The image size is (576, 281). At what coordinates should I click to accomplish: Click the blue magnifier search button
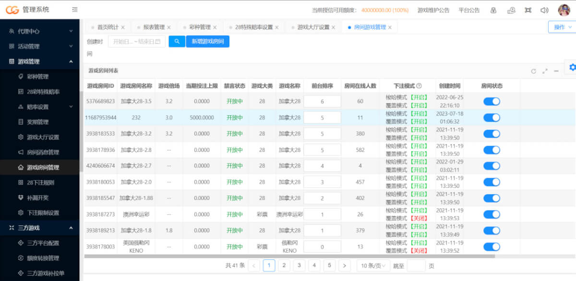(177, 42)
